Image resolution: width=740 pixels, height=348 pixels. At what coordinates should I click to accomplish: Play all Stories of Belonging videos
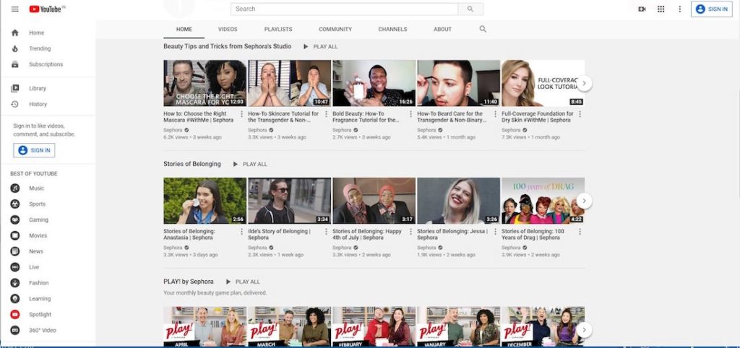coord(249,165)
